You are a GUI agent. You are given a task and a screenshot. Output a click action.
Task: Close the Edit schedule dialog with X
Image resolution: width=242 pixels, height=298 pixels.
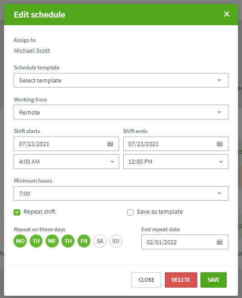pyautogui.click(x=227, y=14)
